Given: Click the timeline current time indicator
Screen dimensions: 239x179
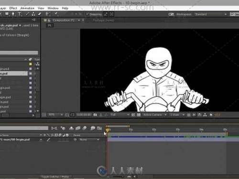Looking at the screenshot, I should [108, 130].
